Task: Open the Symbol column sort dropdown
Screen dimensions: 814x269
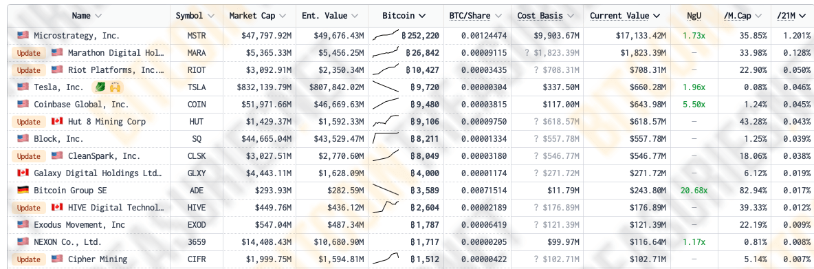Action: (211, 16)
